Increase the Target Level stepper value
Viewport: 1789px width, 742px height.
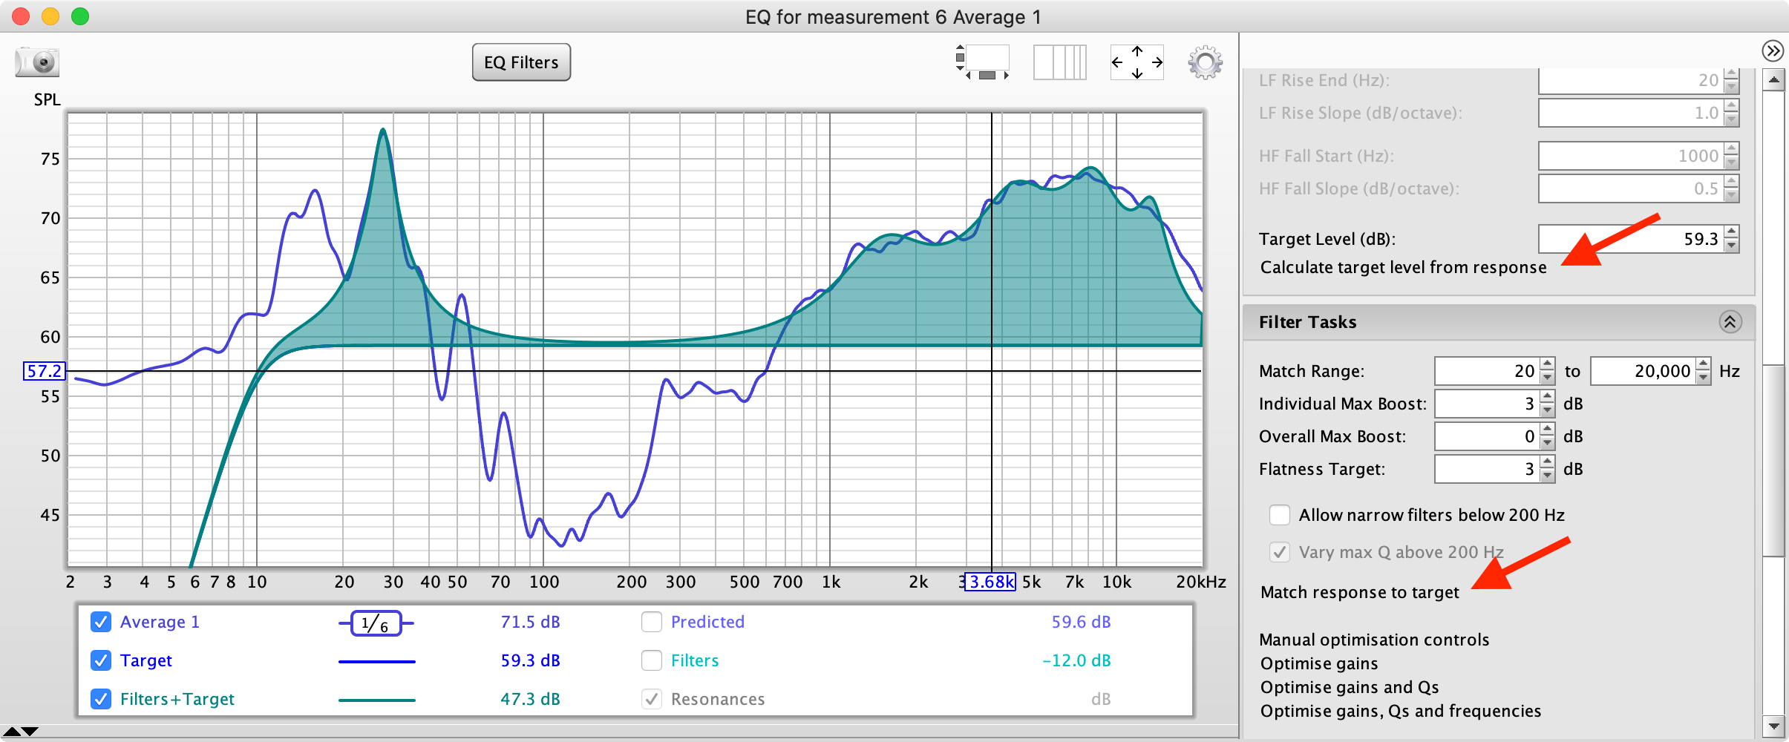tap(1731, 232)
